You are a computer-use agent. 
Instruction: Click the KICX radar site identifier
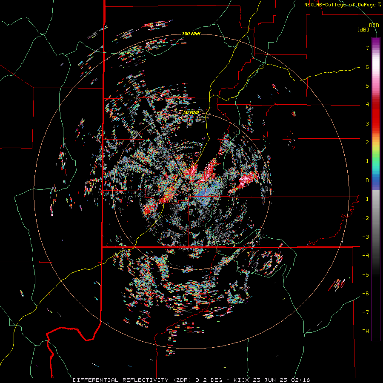pyautogui.click(x=241, y=380)
